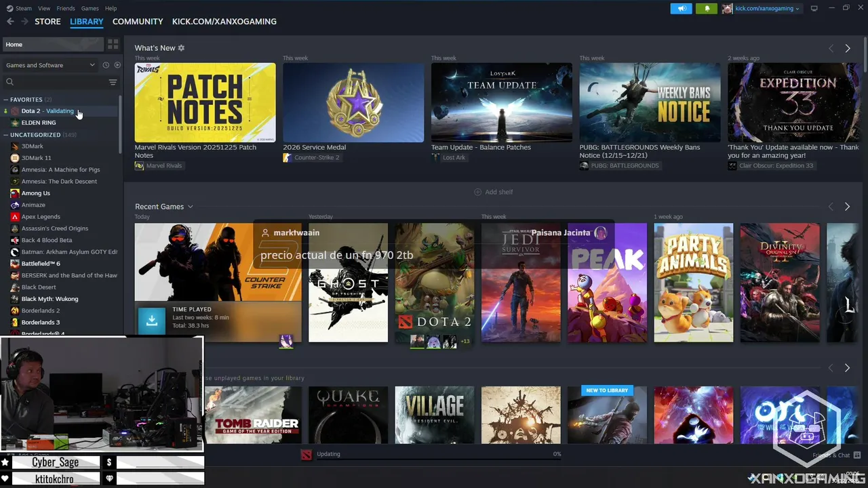Click the library Home button
Screen dimensions: 868x488
53,44
